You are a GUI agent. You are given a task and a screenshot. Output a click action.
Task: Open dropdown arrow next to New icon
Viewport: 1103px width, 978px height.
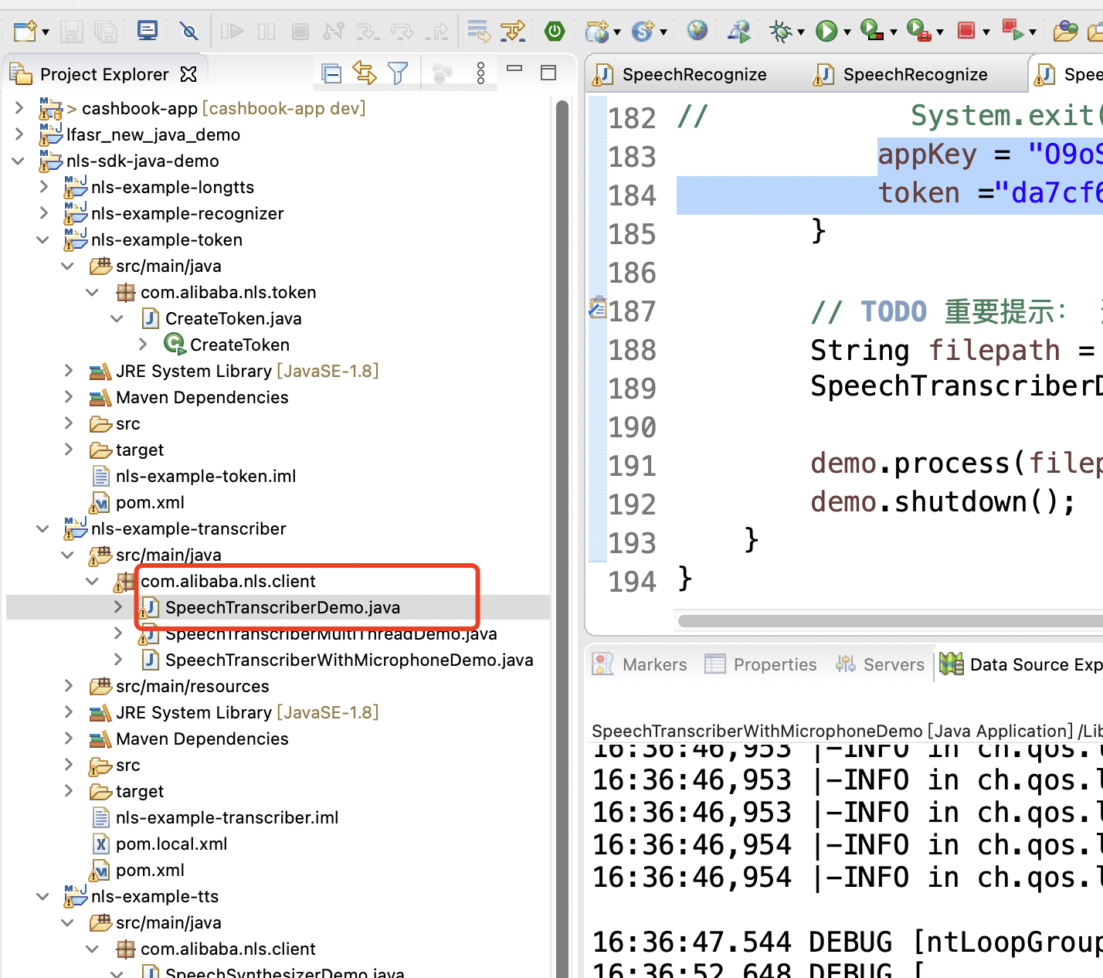[46, 32]
